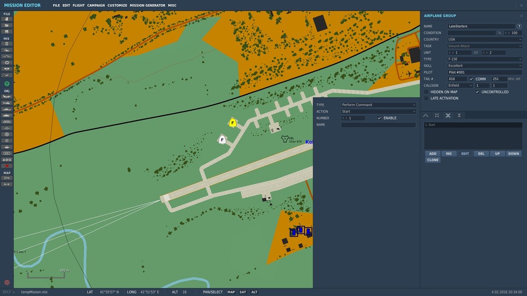Open the FILE menu in menu bar

click(56, 5)
